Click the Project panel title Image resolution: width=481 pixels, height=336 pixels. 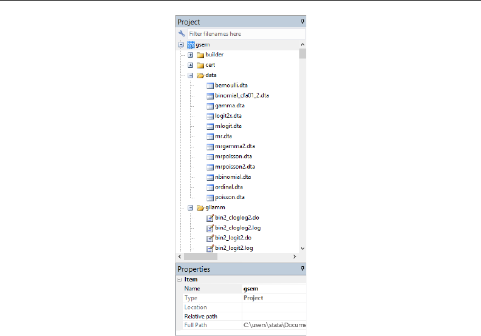click(x=189, y=22)
